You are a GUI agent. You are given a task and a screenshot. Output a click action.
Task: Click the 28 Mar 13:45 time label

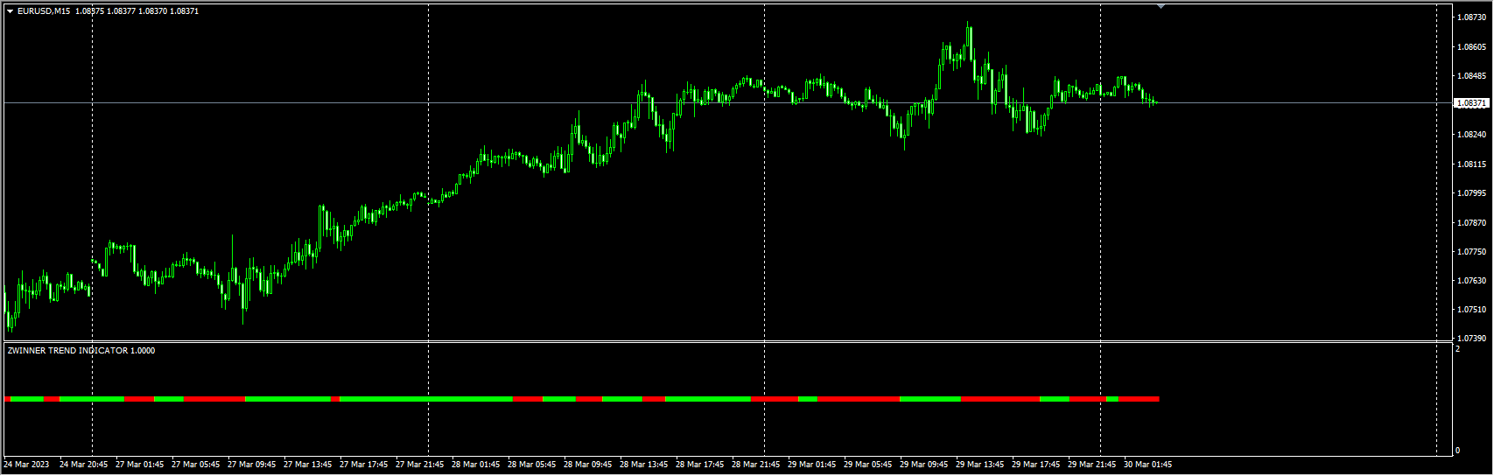644,465
